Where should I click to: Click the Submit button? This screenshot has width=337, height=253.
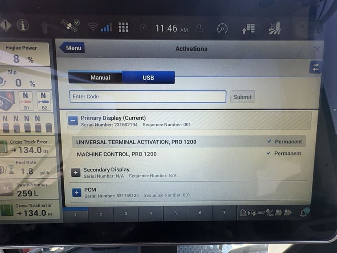[243, 97]
